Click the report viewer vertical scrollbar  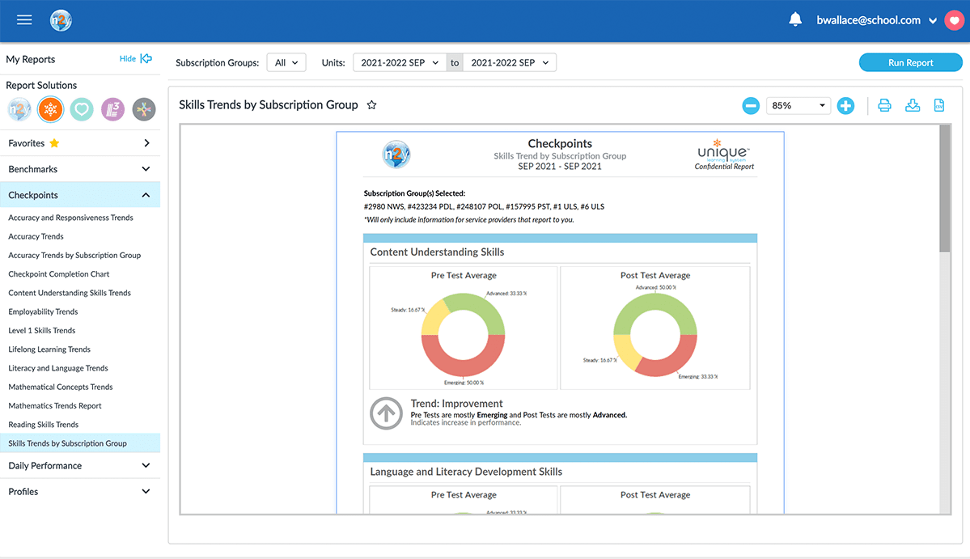click(945, 188)
